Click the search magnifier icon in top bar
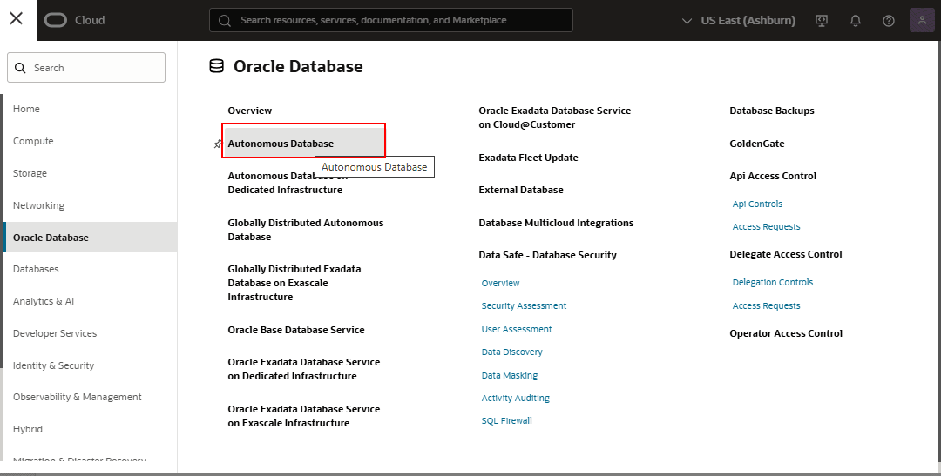This screenshot has width=941, height=476. pos(225,20)
